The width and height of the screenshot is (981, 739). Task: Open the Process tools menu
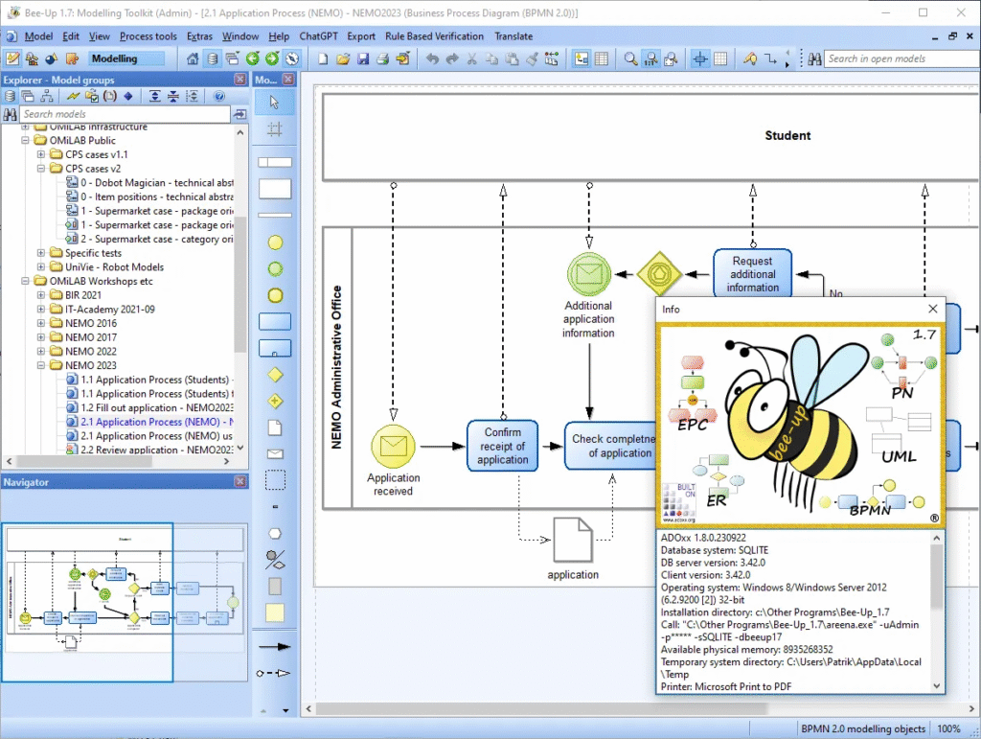pyautogui.click(x=148, y=36)
